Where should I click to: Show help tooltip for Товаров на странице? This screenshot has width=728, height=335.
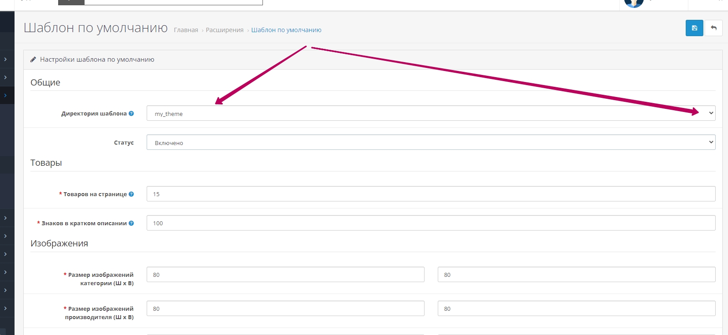point(131,194)
